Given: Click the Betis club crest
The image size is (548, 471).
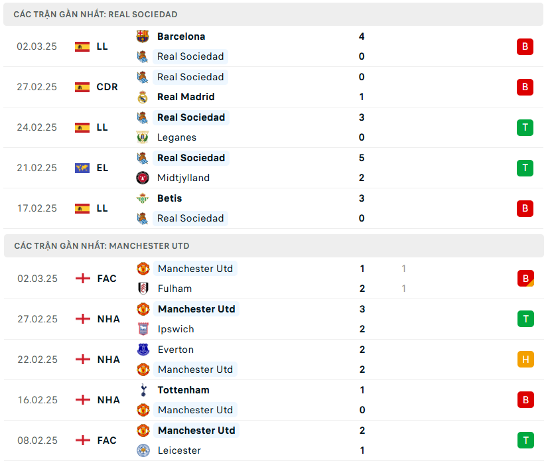Looking at the screenshot, I should pyautogui.click(x=143, y=198).
